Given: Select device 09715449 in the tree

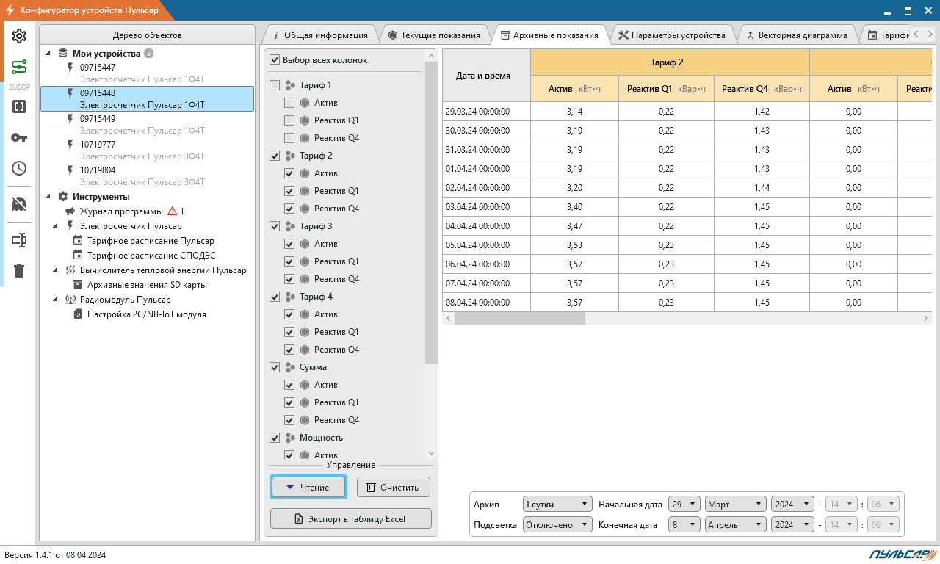Looking at the screenshot, I should (x=147, y=125).
